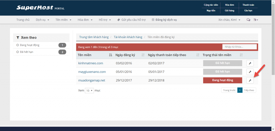Click the Nhập từ khóa search field
275x131 pixels.
click(239, 47)
